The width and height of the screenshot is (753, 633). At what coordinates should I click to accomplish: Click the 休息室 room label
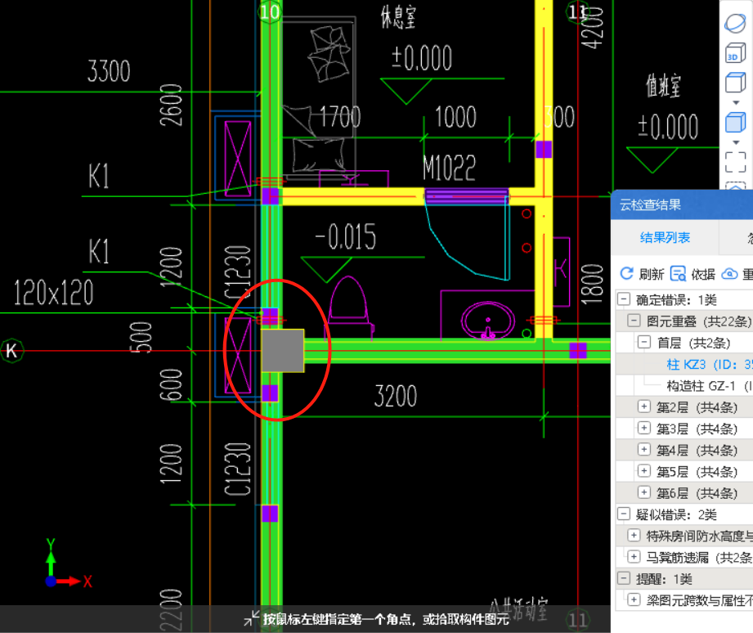(x=398, y=17)
